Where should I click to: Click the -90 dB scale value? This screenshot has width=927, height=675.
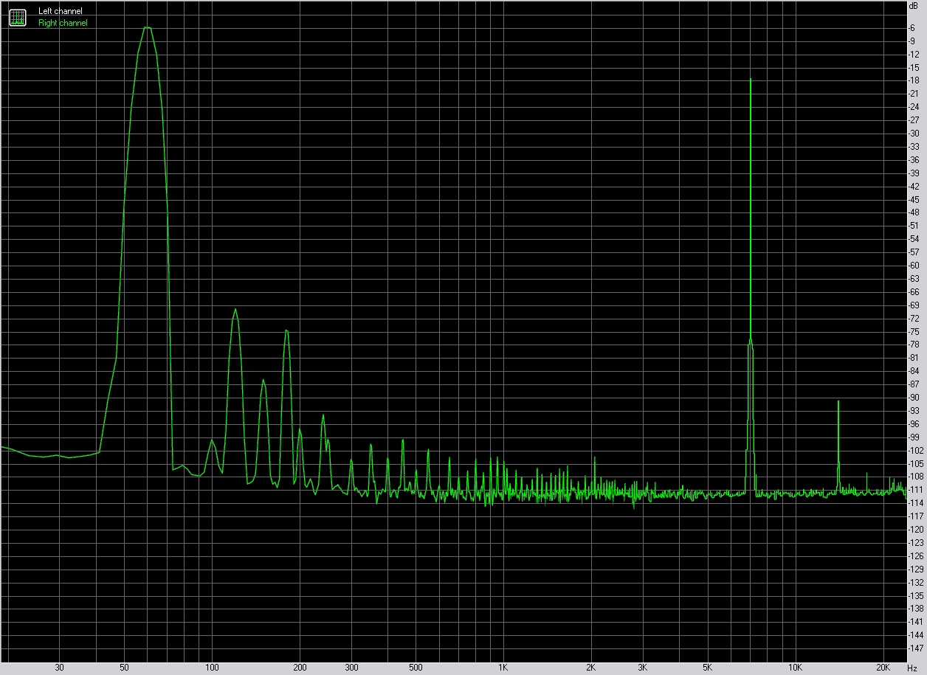915,398
